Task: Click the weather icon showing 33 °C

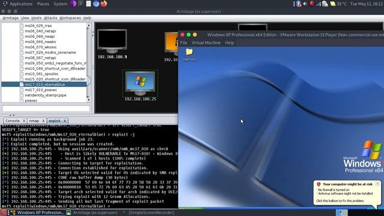Action: [332, 4]
